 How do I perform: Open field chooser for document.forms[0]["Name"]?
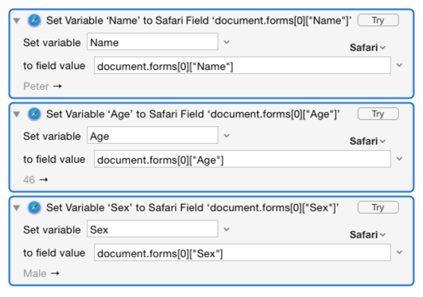pyautogui.click(x=399, y=65)
